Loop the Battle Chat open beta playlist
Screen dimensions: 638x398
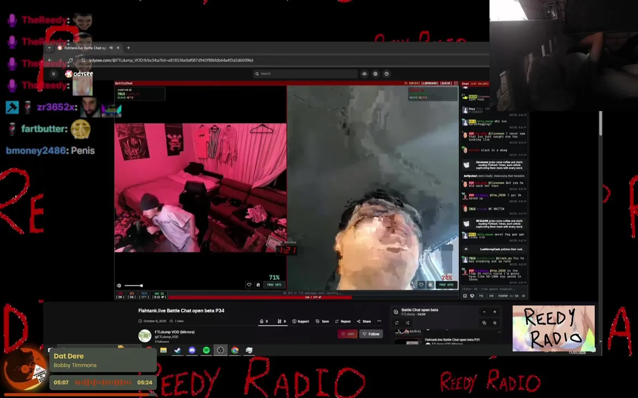(397, 323)
